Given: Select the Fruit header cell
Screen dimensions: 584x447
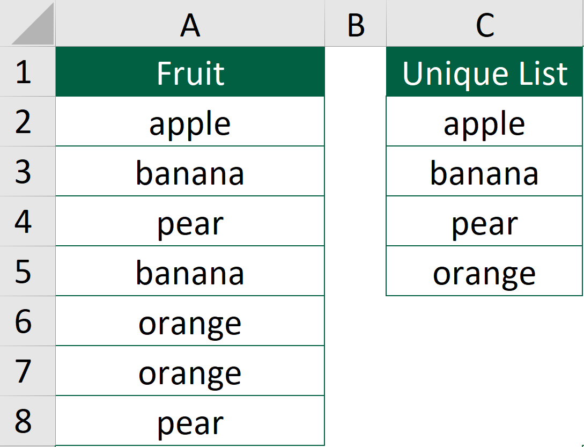Looking at the screenshot, I should click(190, 72).
